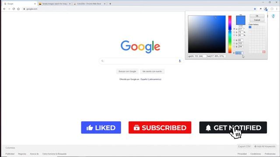Click the red clear-history icon in the color picker

click(264, 52)
